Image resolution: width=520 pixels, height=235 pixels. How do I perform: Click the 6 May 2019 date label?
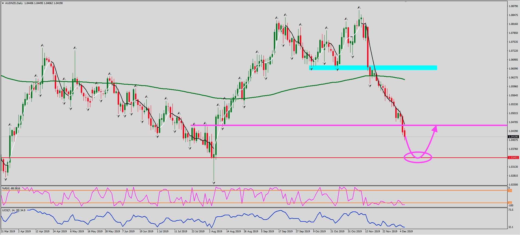coord(77,231)
